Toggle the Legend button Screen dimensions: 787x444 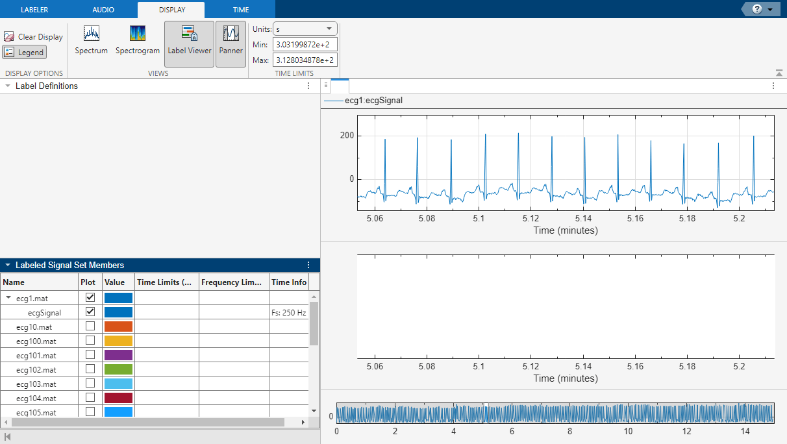(x=25, y=53)
